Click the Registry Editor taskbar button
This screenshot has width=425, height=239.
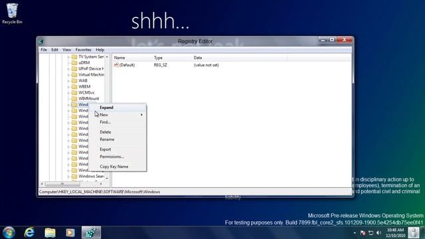pyautogui.click(x=91, y=232)
